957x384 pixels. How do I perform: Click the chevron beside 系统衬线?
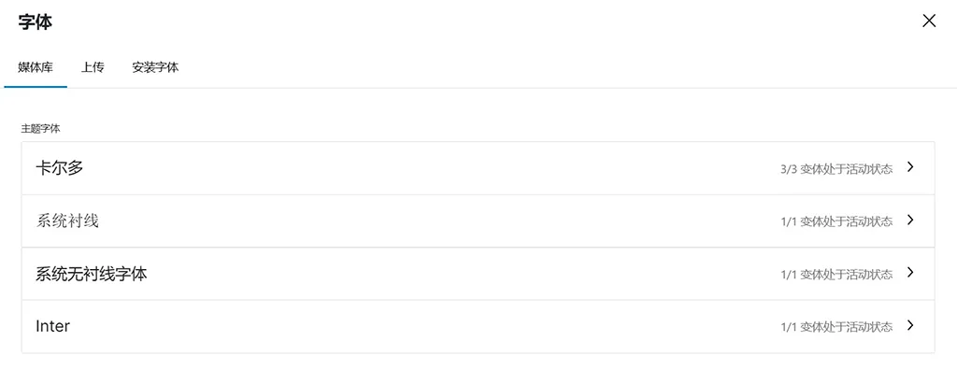tap(911, 220)
